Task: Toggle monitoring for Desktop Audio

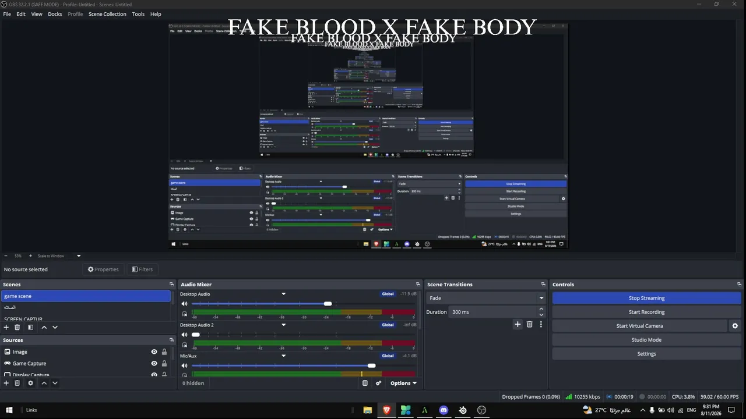Action: 185,314
